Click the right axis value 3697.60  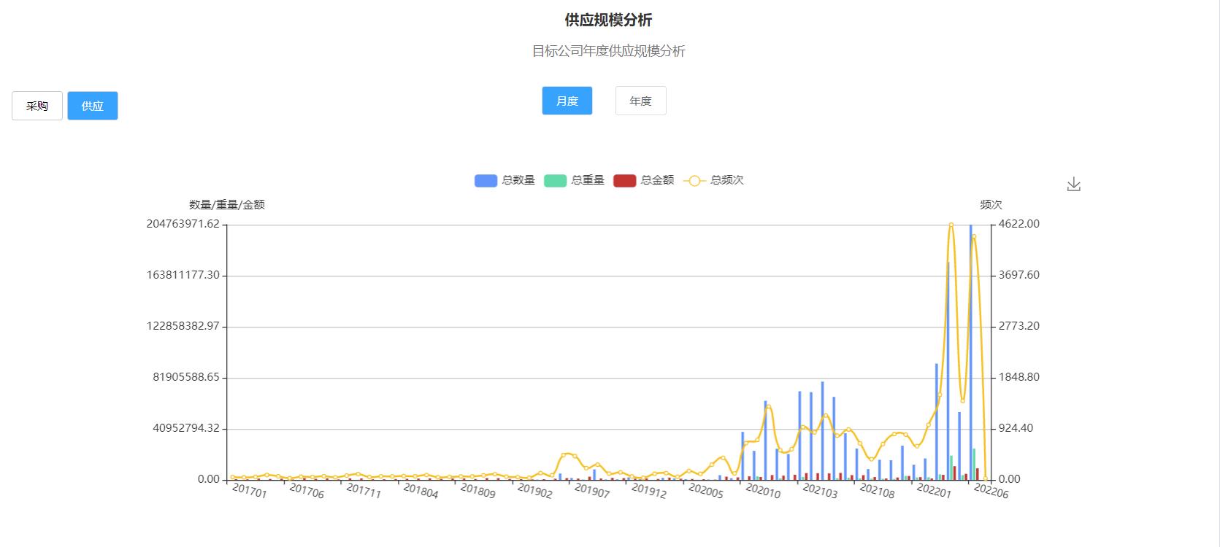click(x=1018, y=275)
